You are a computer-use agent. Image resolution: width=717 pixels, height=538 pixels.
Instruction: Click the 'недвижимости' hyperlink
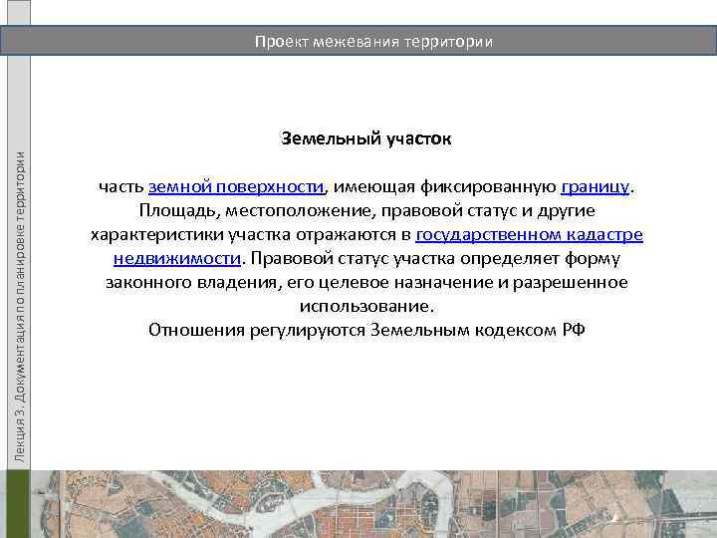pyautogui.click(x=177, y=258)
